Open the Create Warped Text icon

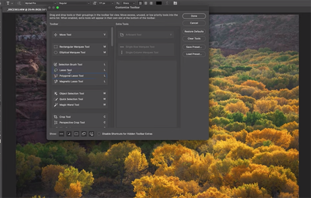167,3
